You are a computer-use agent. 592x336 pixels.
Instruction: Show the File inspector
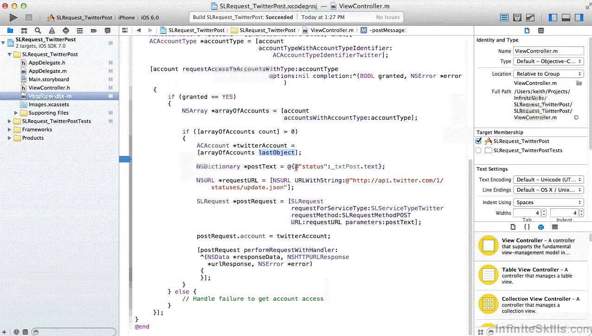tap(527, 31)
